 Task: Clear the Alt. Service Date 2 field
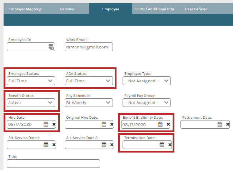(112, 145)
